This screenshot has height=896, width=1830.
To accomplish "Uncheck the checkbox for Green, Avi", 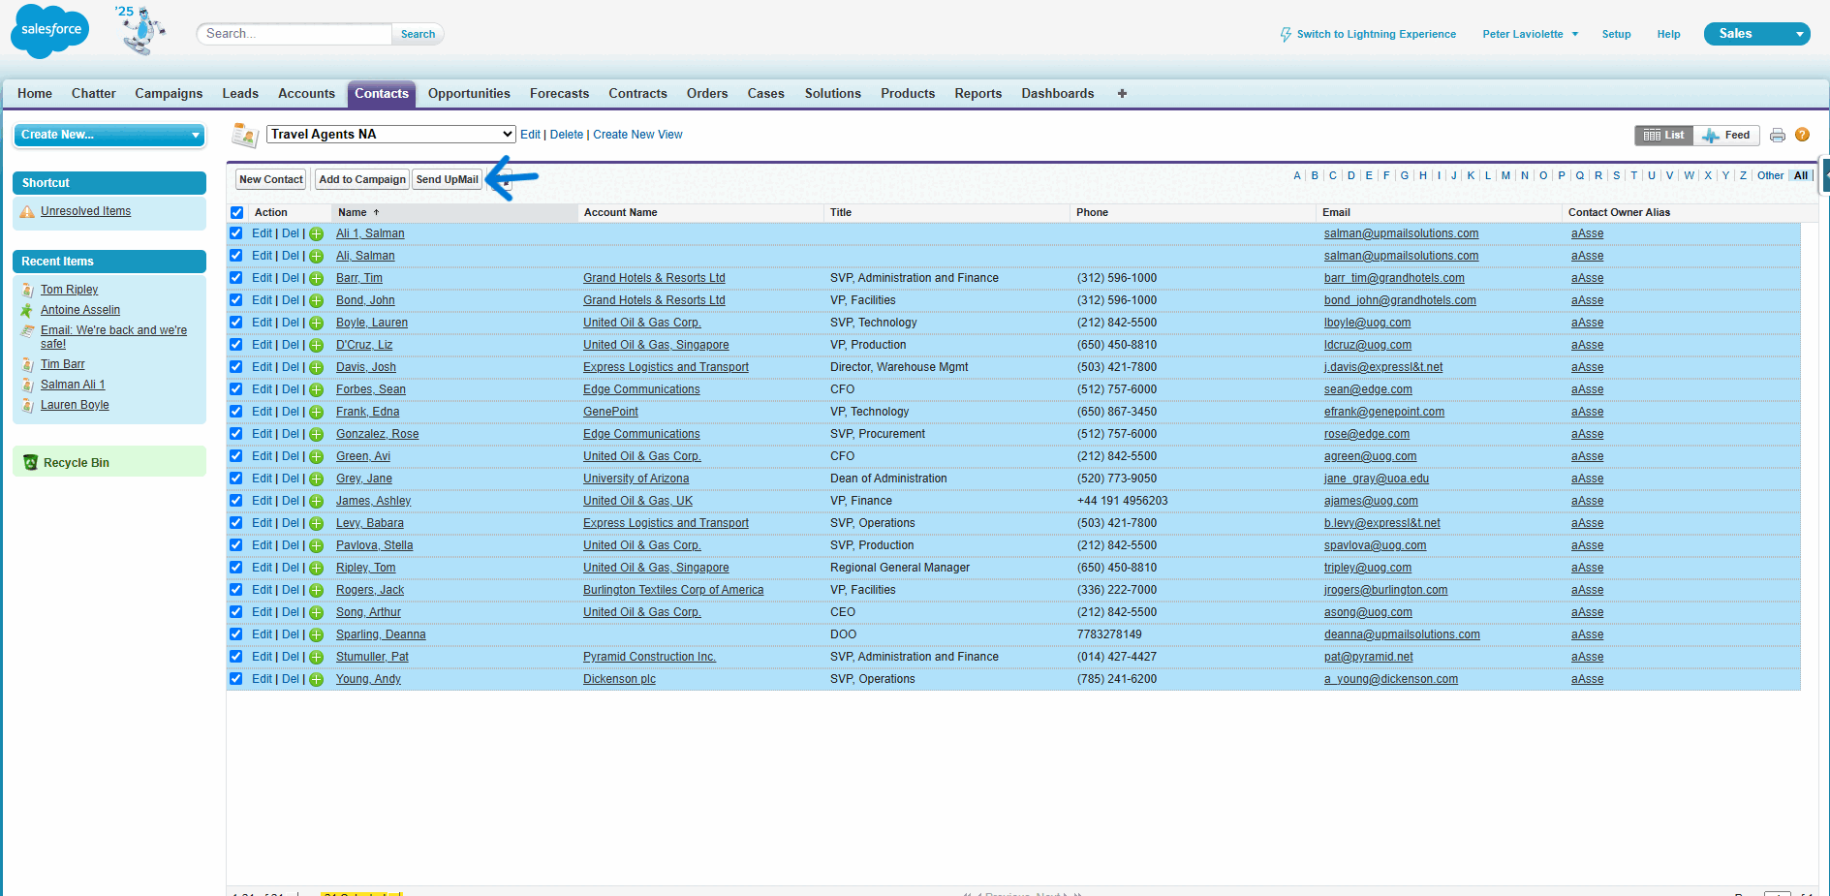I will (x=236, y=456).
